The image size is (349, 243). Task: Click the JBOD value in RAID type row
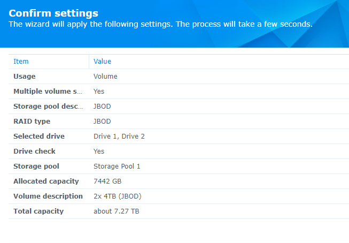coord(102,122)
